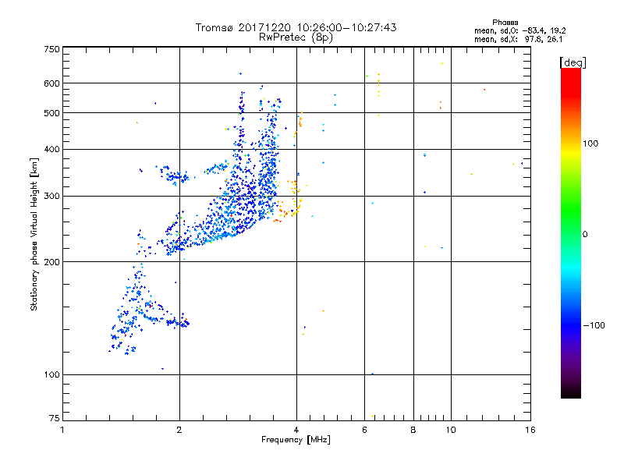
Task: Click the plot title "Tromsø 20171220 10:26:00-10:27:43"
Action: 296,27
